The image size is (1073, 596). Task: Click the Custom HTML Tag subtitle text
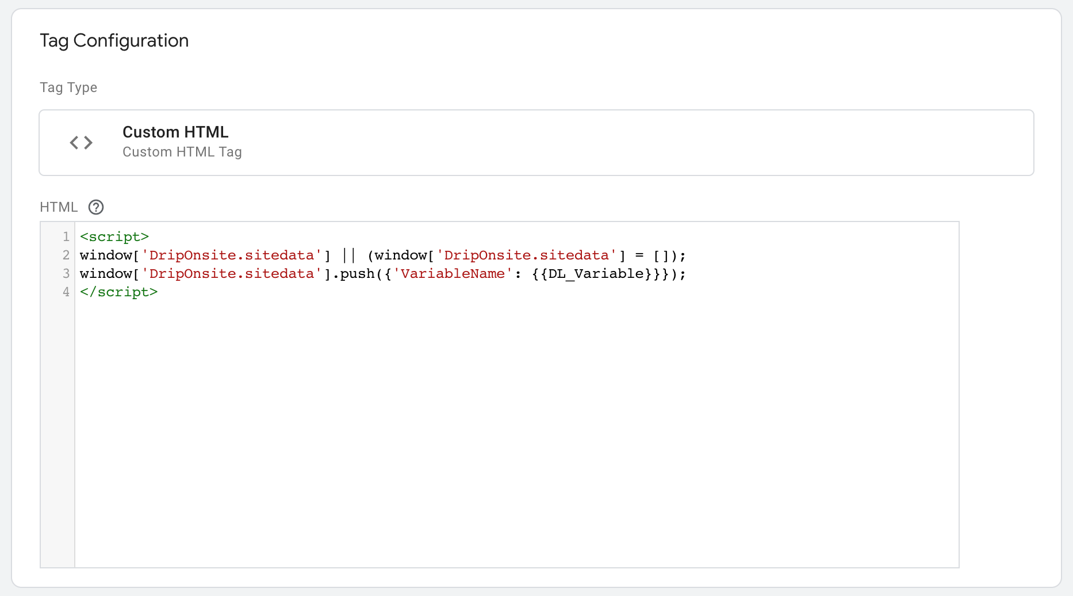coord(182,152)
